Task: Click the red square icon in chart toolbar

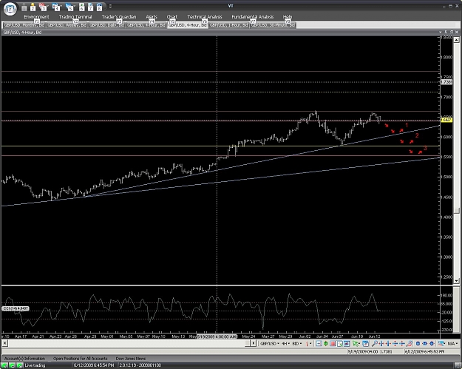Action: click(333, 344)
